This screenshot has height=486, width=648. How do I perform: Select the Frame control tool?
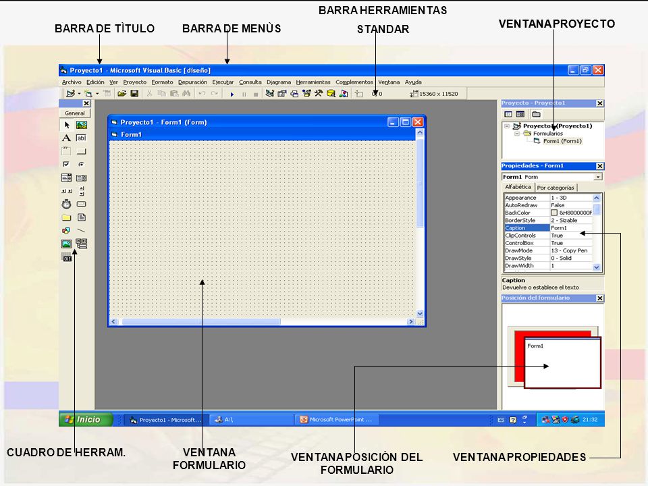(x=67, y=151)
